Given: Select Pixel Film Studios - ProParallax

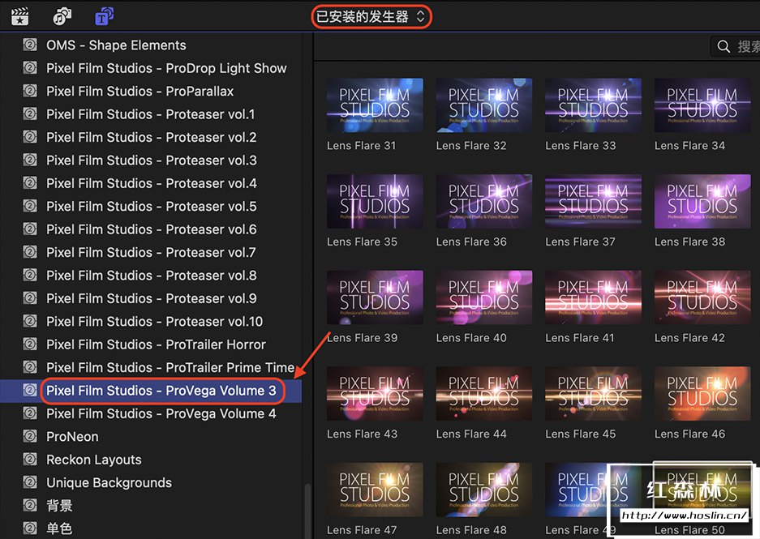Looking at the screenshot, I should [x=151, y=91].
